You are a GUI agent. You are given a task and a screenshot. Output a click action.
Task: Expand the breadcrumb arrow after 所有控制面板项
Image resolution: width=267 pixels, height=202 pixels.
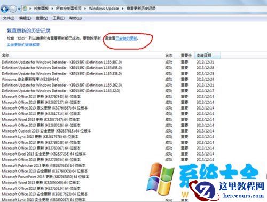[85, 9]
